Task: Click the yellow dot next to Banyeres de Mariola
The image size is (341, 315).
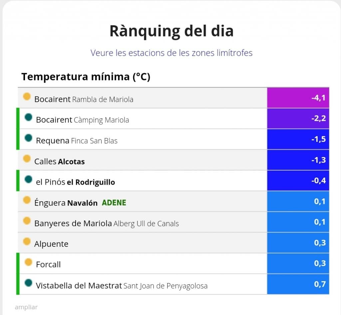Action: (27, 221)
